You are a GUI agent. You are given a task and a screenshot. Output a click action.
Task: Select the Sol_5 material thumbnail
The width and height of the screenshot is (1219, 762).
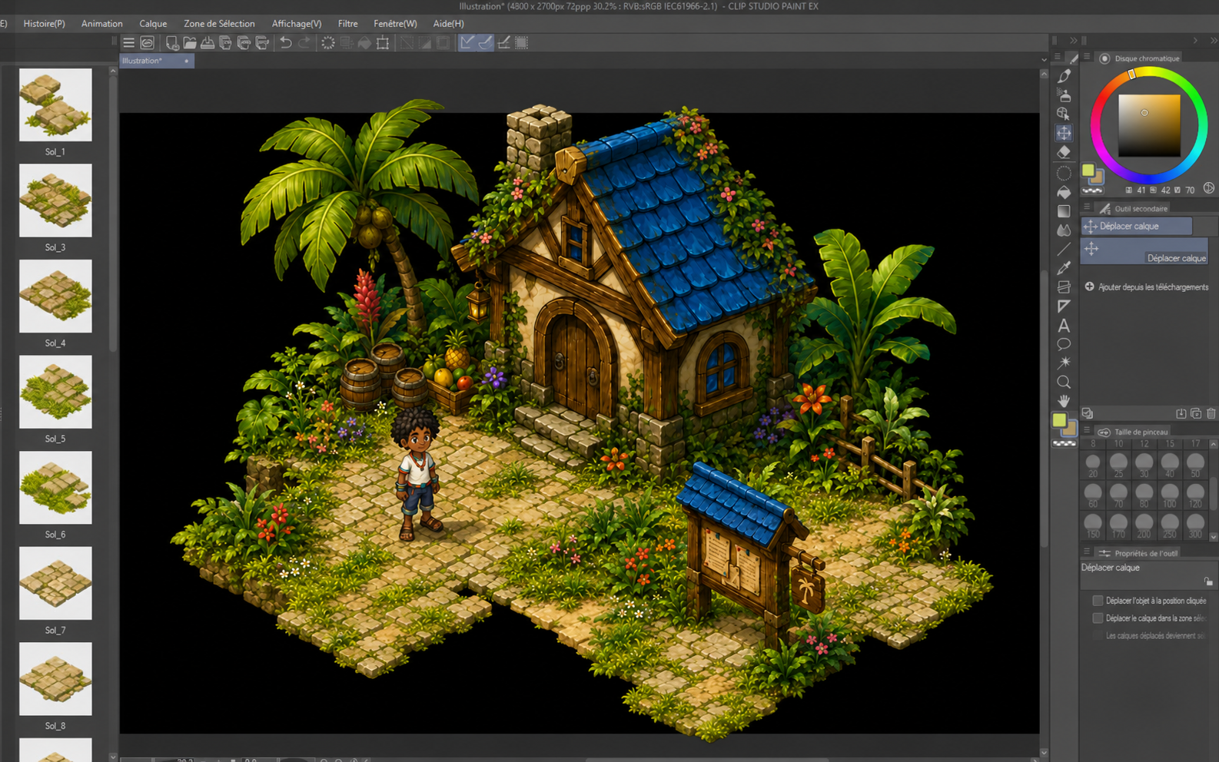(x=55, y=392)
